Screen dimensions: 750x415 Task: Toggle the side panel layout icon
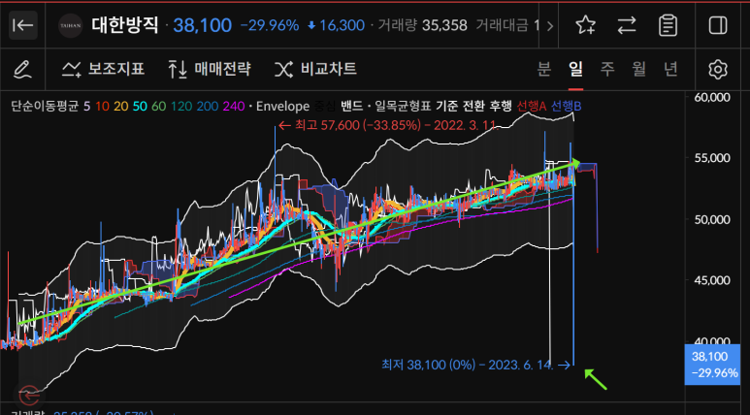[x=717, y=25]
